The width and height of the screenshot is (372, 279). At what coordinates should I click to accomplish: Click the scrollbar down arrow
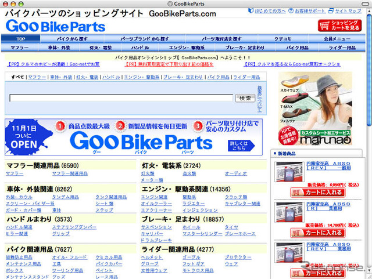369,270
